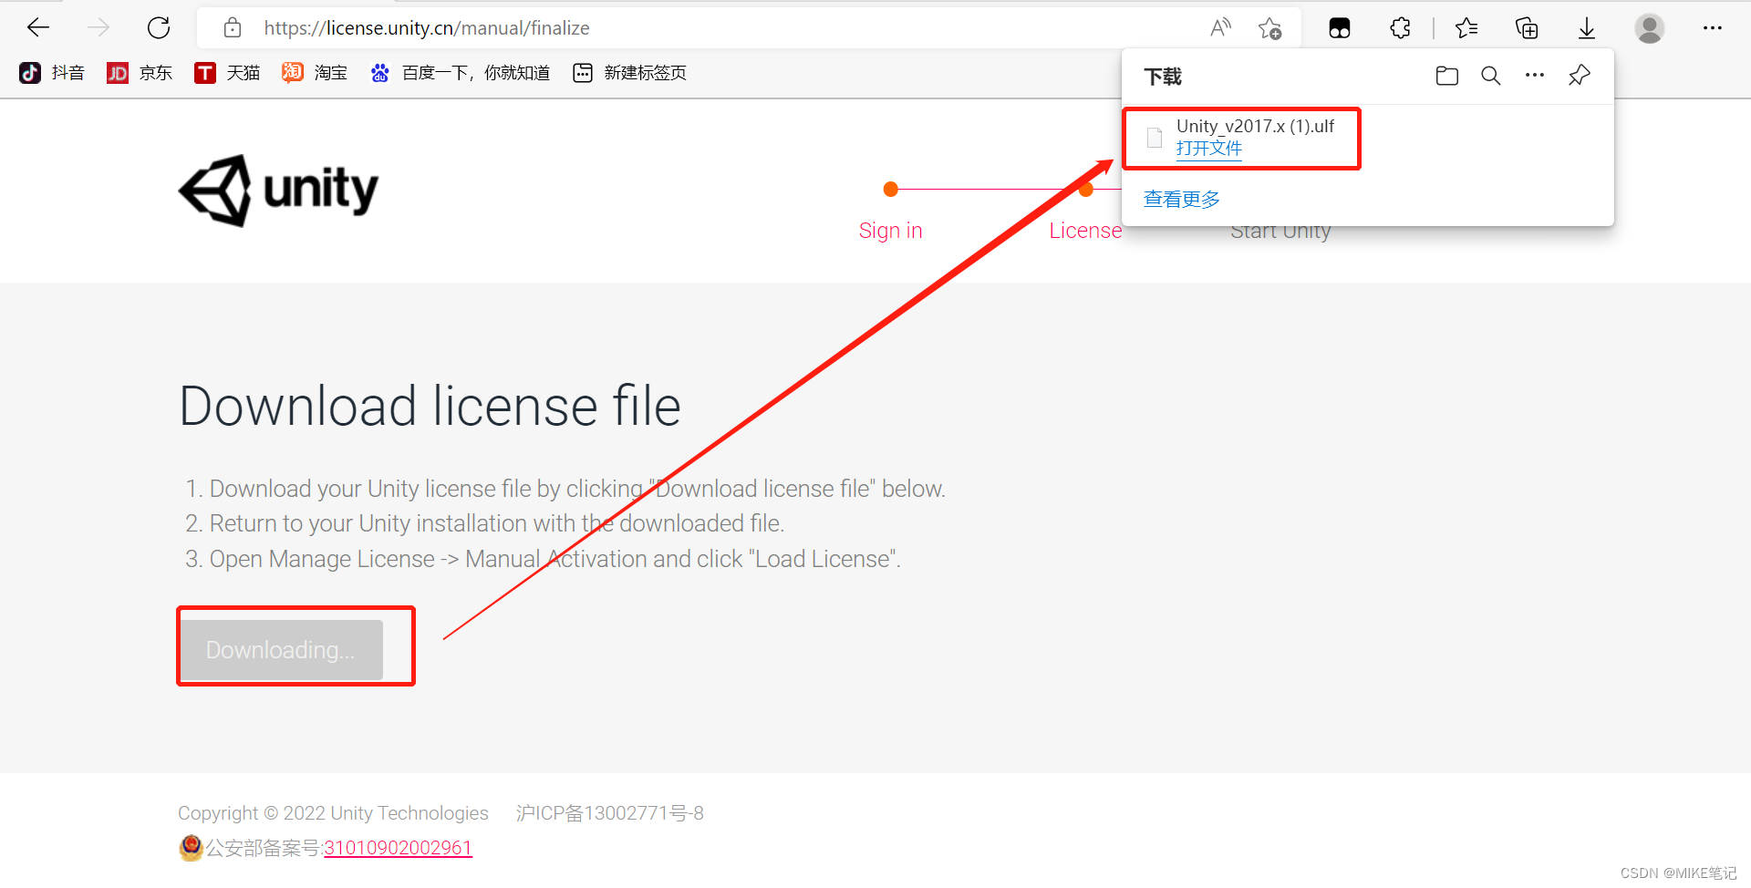Open the user profile avatar
The height and width of the screenshot is (888, 1751).
point(1649,28)
